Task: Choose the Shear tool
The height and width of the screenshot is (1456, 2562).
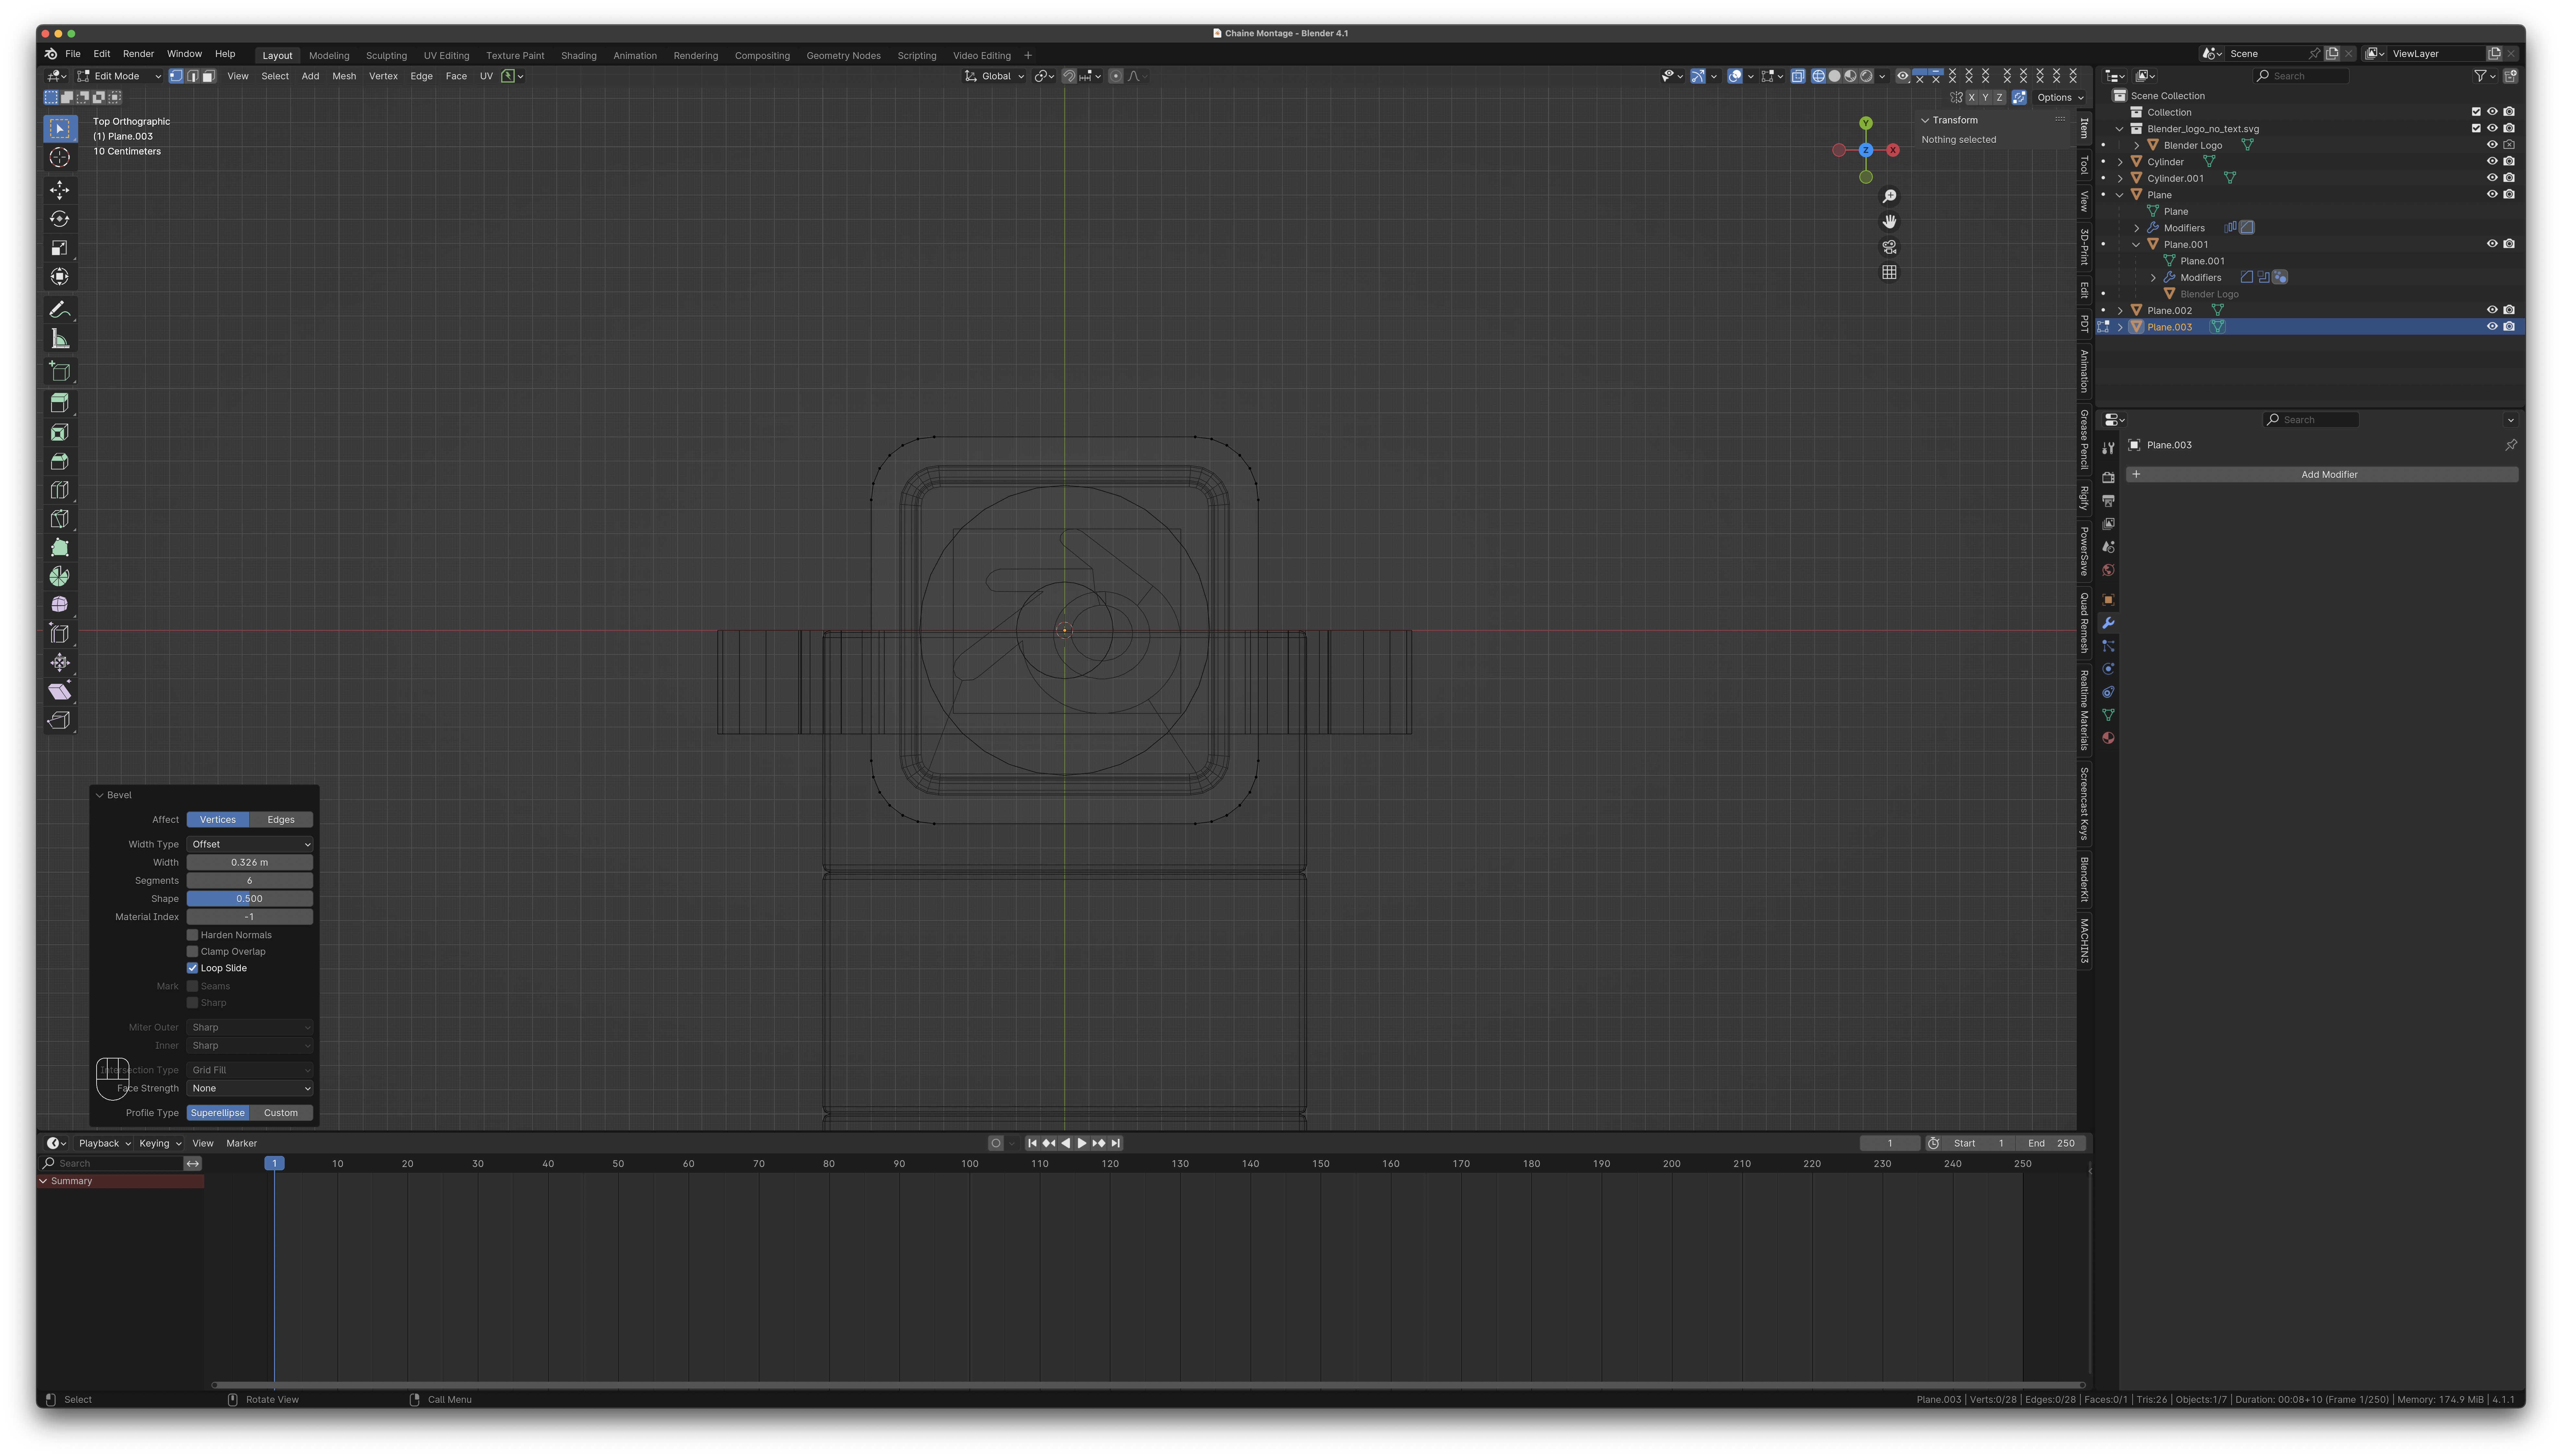Action: [x=60, y=692]
